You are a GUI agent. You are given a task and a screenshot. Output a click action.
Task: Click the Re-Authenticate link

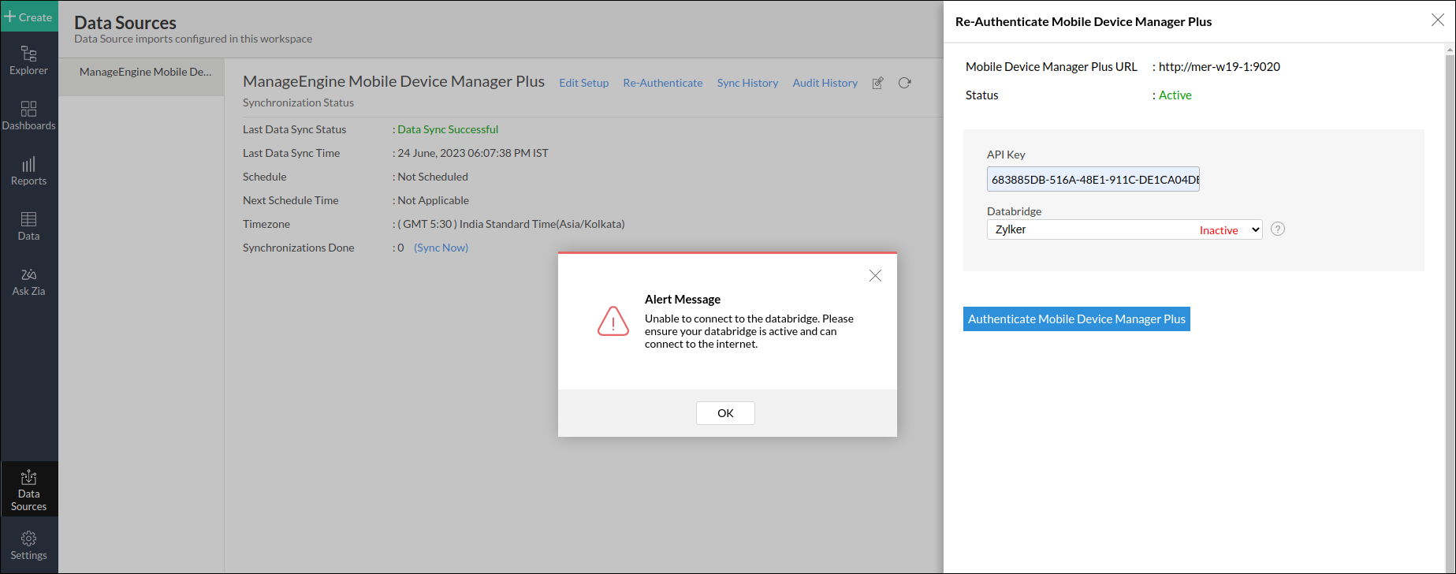click(662, 83)
